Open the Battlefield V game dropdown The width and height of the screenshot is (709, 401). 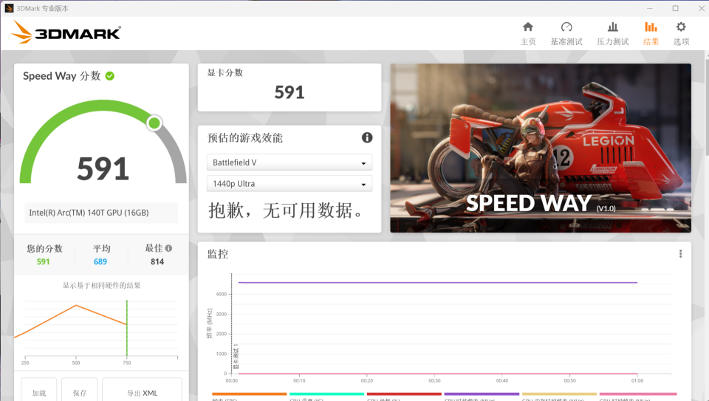coord(290,162)
